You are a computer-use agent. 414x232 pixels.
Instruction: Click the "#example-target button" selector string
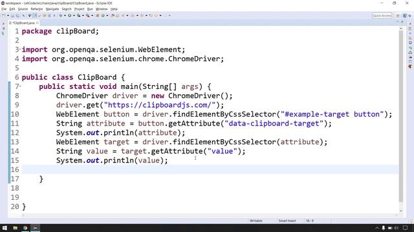pos(332,115)
